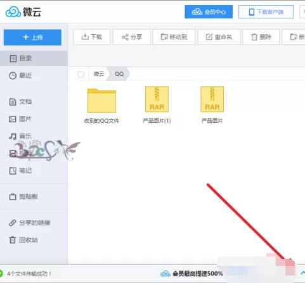Click the music note icon beside 音乐
Viewport: 305px width, 283px height.
tap(13, 137)
